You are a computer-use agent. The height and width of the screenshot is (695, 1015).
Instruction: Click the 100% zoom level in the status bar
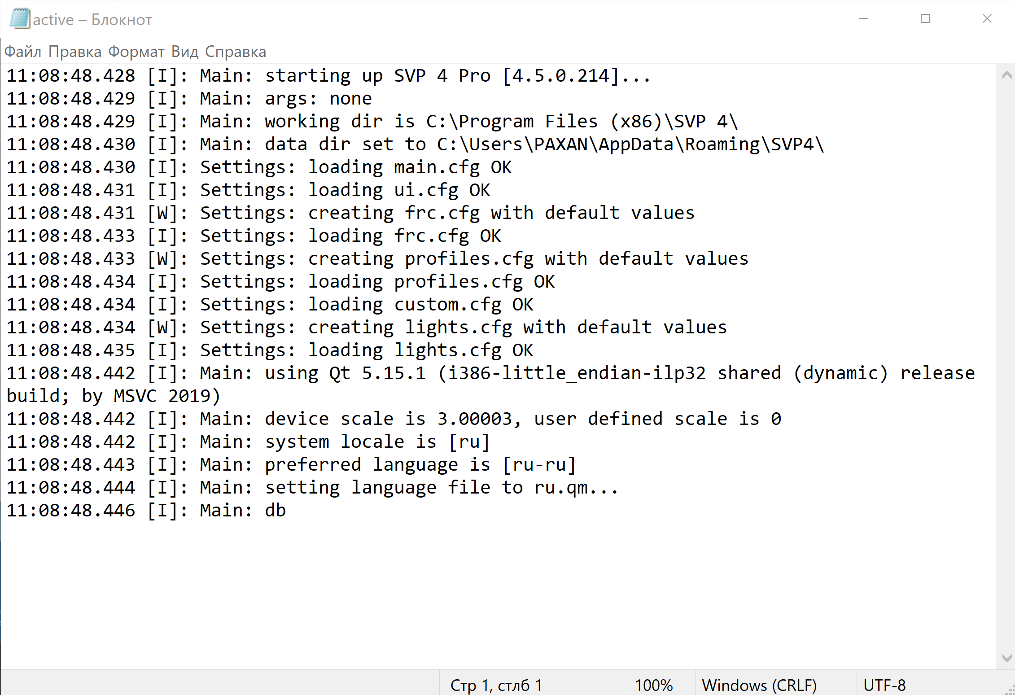pos(654,685)
